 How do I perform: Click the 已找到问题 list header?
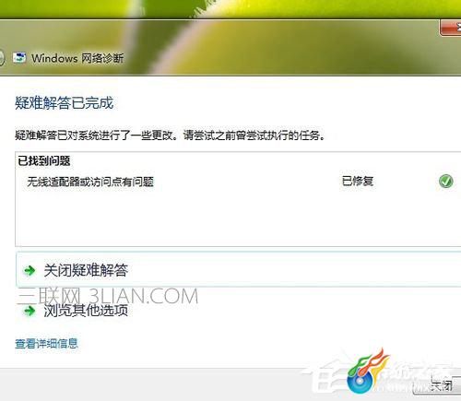click(44, 160)
